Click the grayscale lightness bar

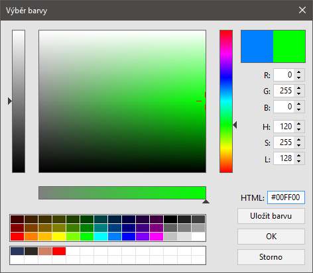click(x=19, y=101)
